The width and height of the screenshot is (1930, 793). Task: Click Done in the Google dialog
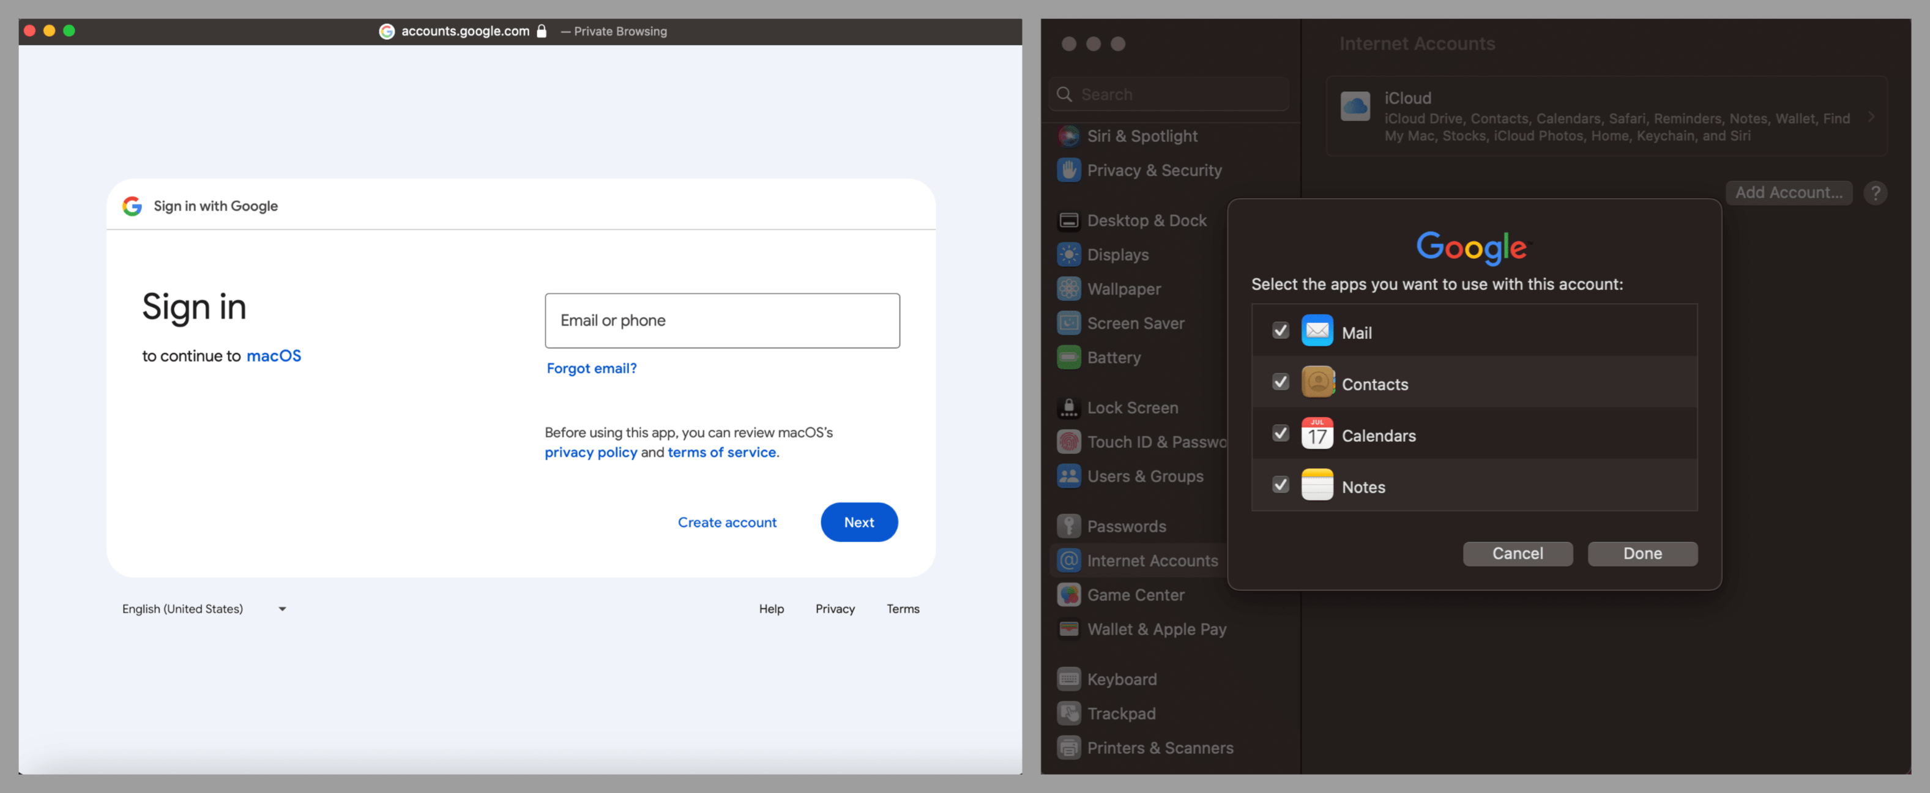(x=1642, y=553)
